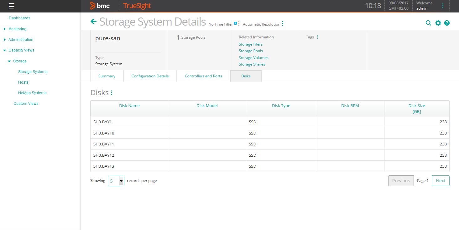The height and width of the screenshot is (230, 459).
Task: Click the 238 size for SH0.BAY13
Action: pos(443,166)
